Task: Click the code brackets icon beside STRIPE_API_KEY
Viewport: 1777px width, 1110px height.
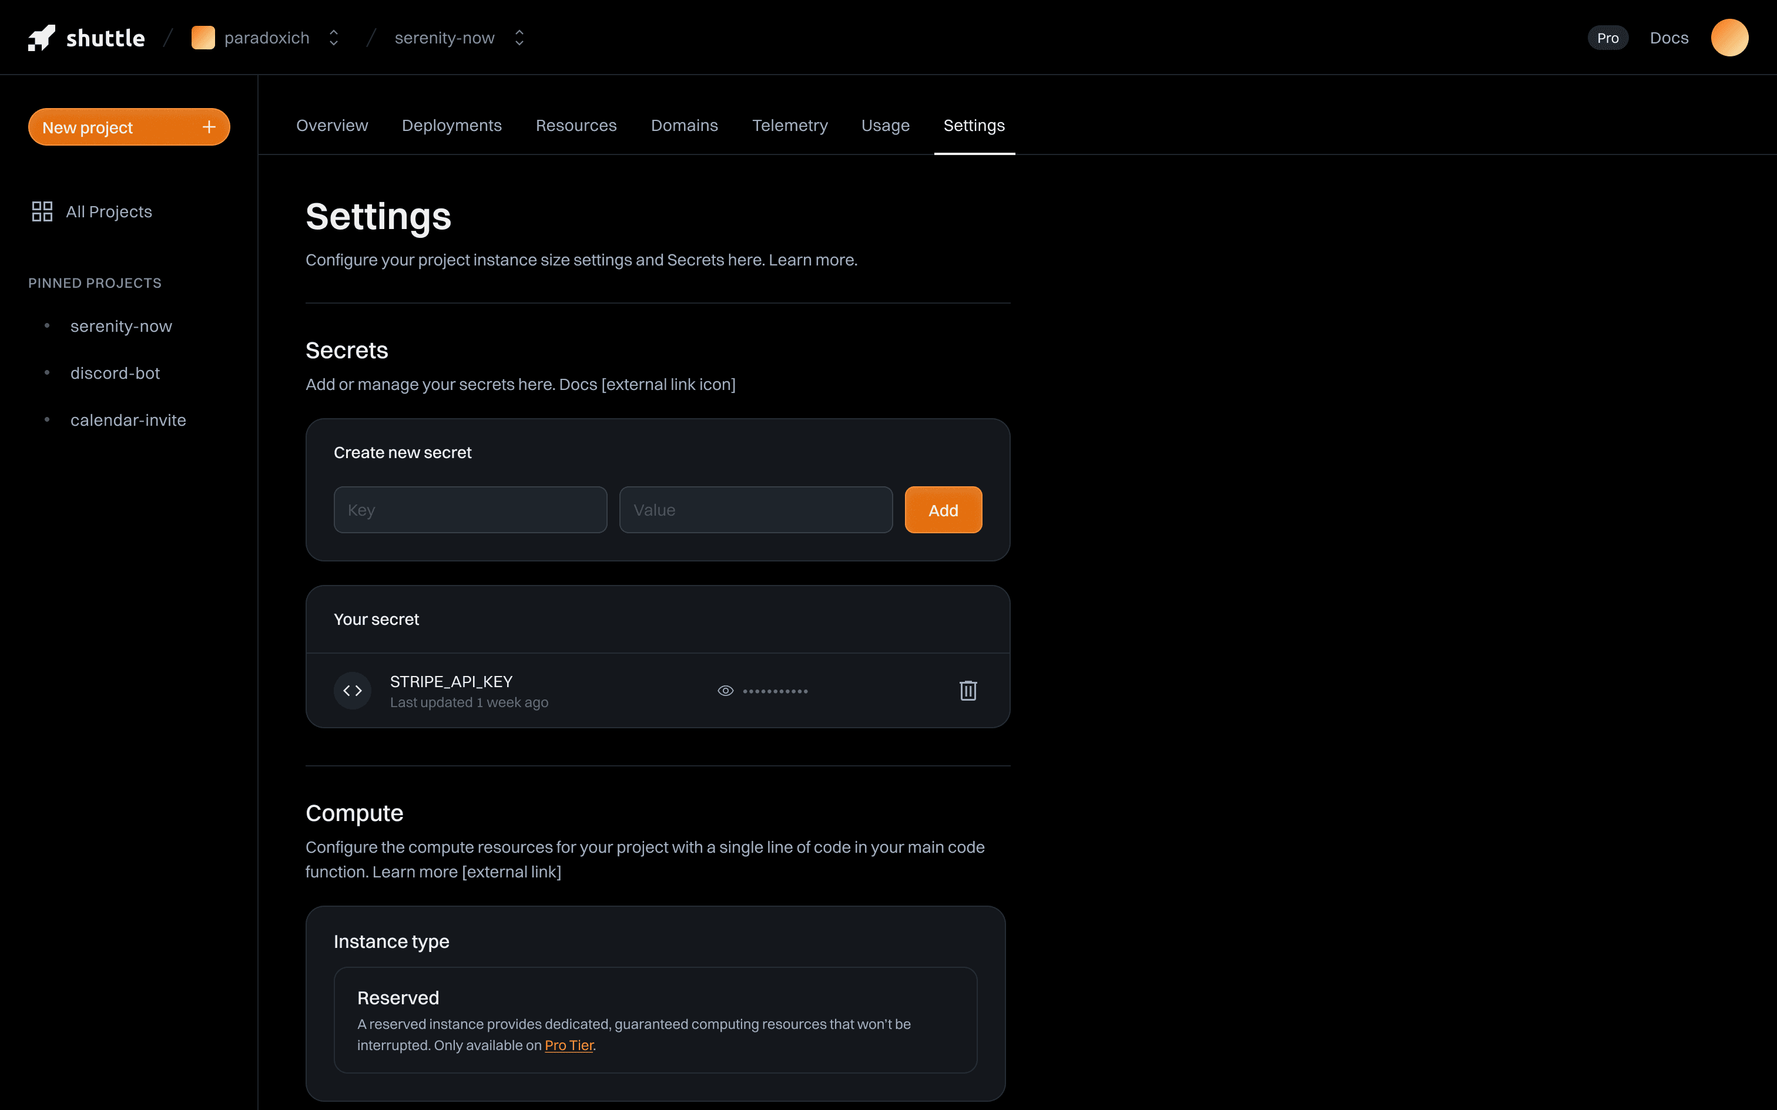Action: point(353,690)
